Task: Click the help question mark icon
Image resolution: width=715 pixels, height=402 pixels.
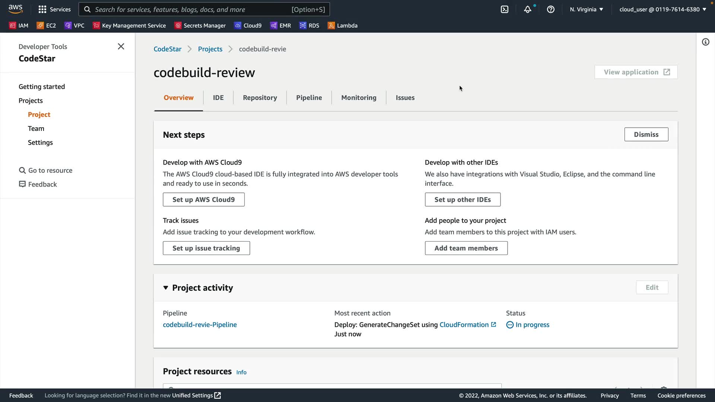Action: (x=550, y=9)
